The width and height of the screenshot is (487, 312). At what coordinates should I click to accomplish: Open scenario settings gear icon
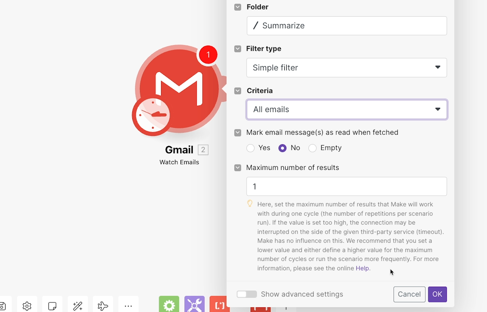tap(27, 306)
